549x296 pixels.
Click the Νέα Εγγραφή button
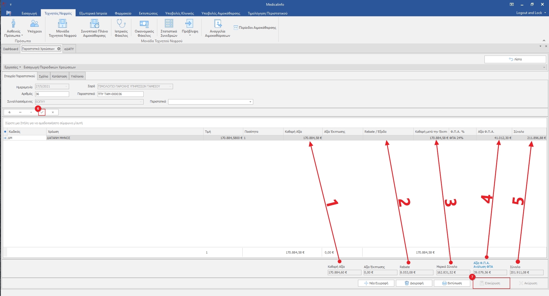(376, 283)
